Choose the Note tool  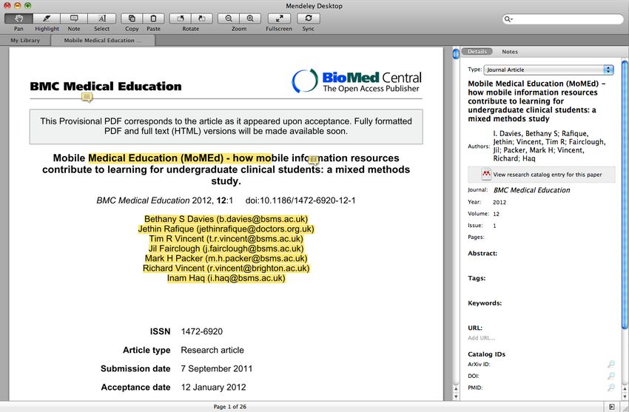pyautogui.click(x=74, y=18)
